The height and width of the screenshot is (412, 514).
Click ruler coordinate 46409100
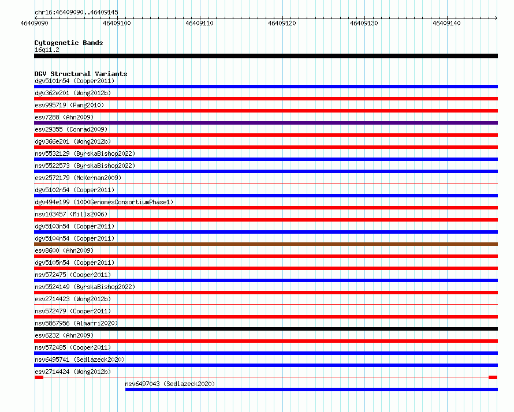[117, 23]
